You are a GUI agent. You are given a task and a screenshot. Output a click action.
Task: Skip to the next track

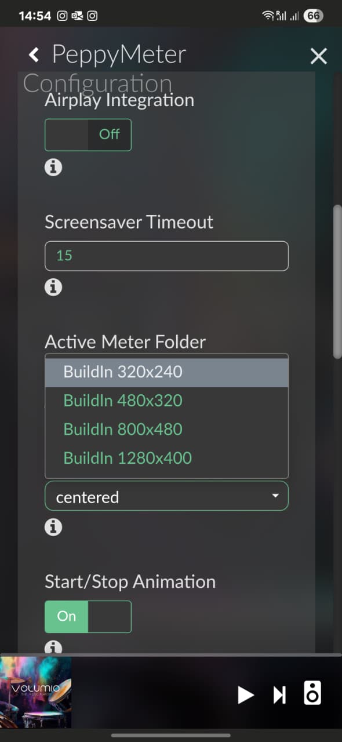click(279, 694)
